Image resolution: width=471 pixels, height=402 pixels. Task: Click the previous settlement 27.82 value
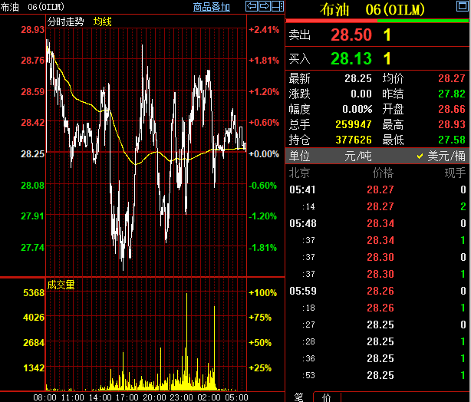tap(452, 94)
